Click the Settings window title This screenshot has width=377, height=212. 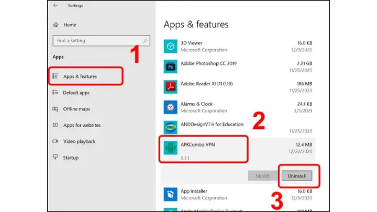tap(75, 6)
